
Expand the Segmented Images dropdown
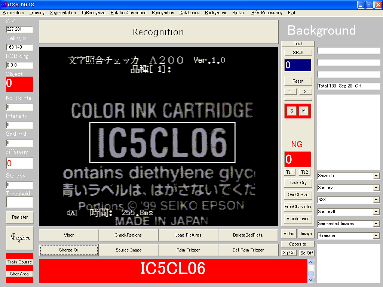coord(376,224)
